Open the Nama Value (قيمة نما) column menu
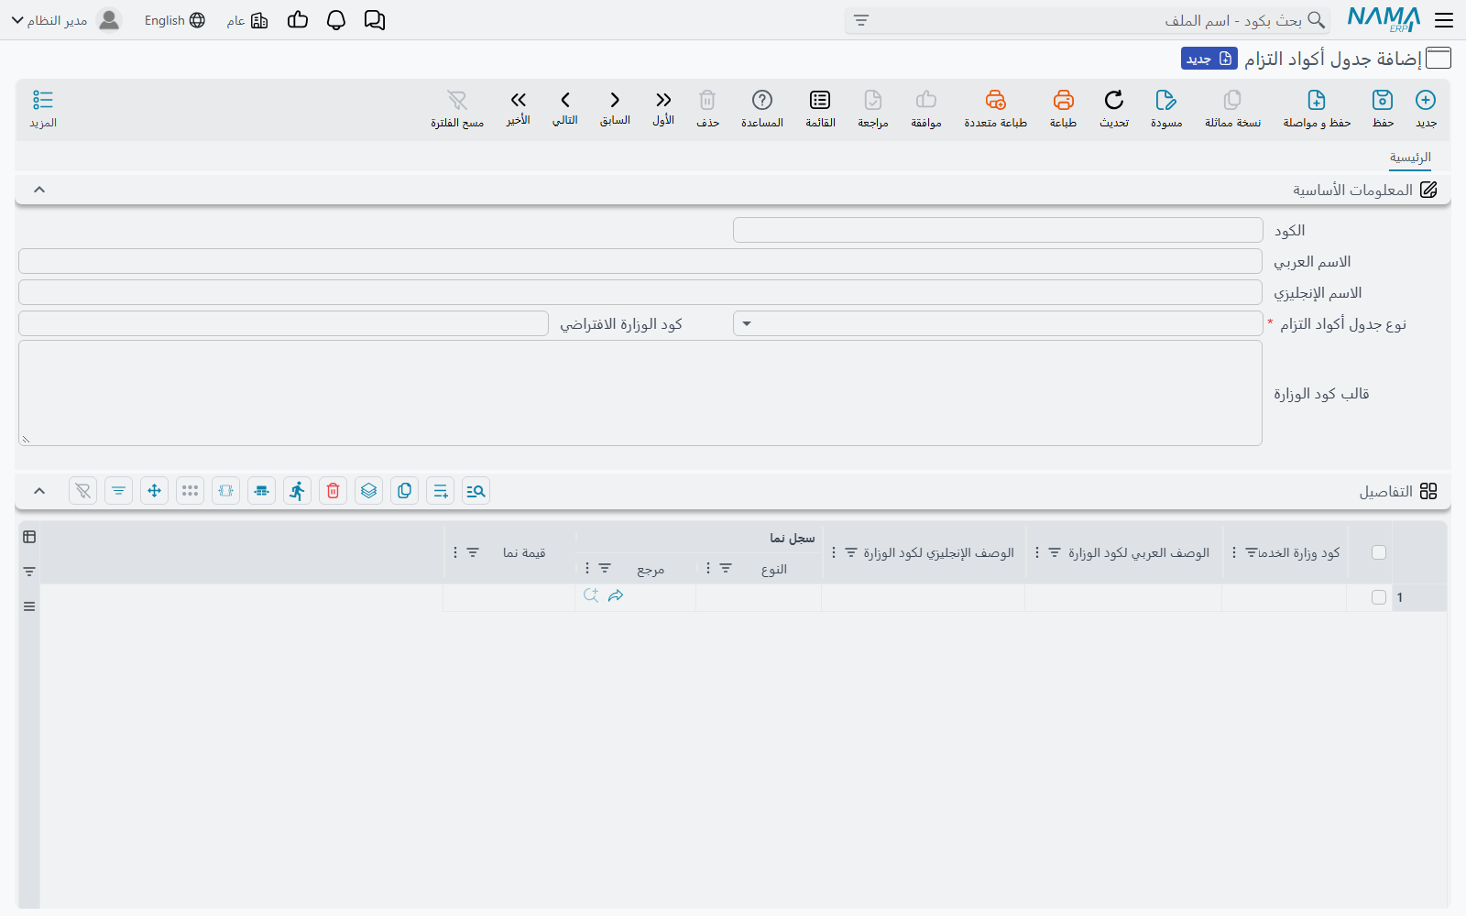The image size is (1466, 916). pyautogui.click(x=455, y=552)
